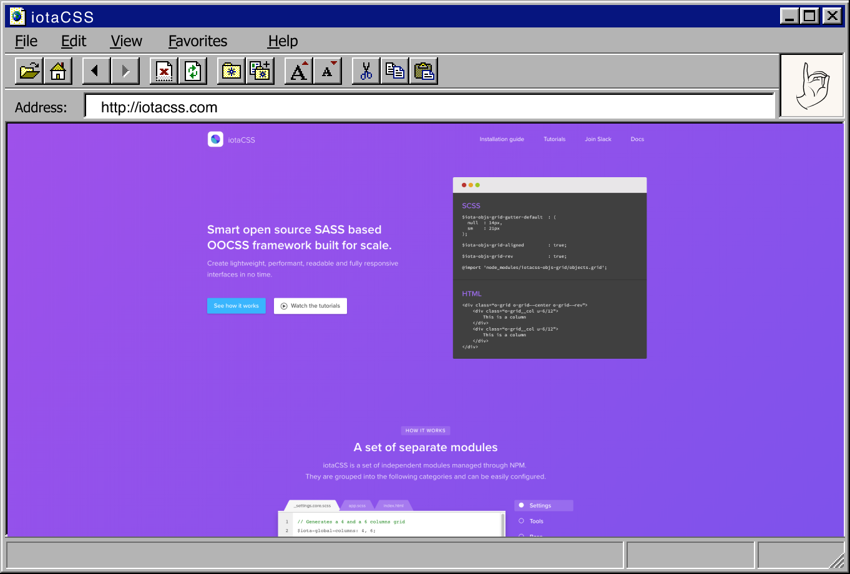Click the "$iota-objs-grid-aligned" code line
850x574 pixels.
point(514,245)
